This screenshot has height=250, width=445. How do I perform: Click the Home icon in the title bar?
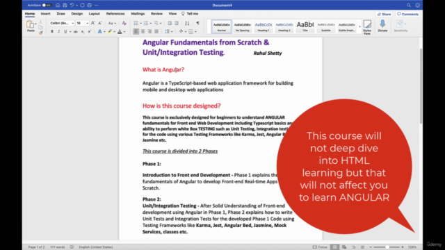58,5
